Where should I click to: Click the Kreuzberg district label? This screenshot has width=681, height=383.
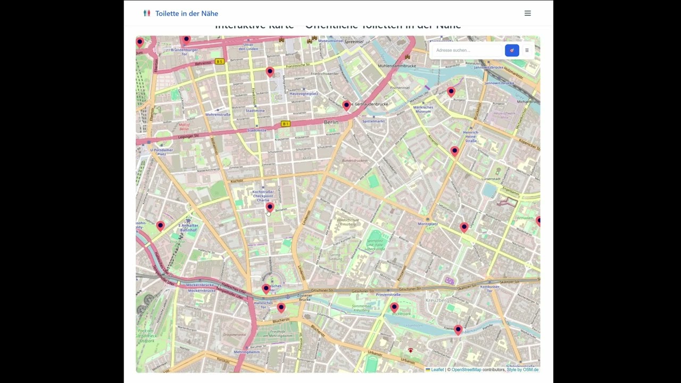(x=438, y=301)
